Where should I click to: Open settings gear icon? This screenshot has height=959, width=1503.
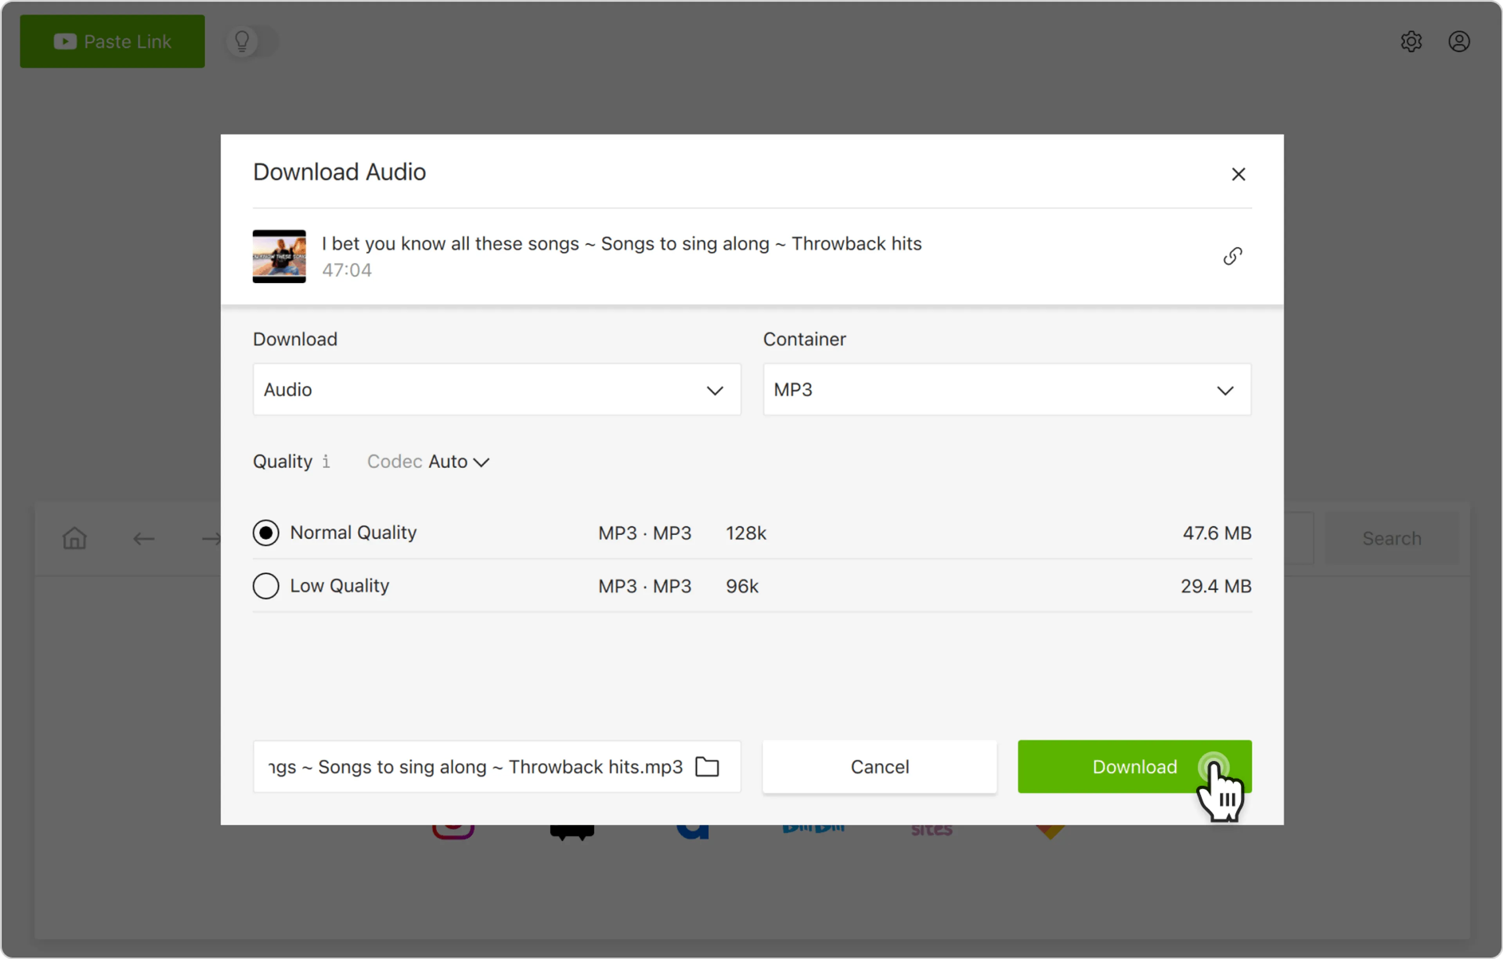pyautogui.click(x=1411, y=42)
